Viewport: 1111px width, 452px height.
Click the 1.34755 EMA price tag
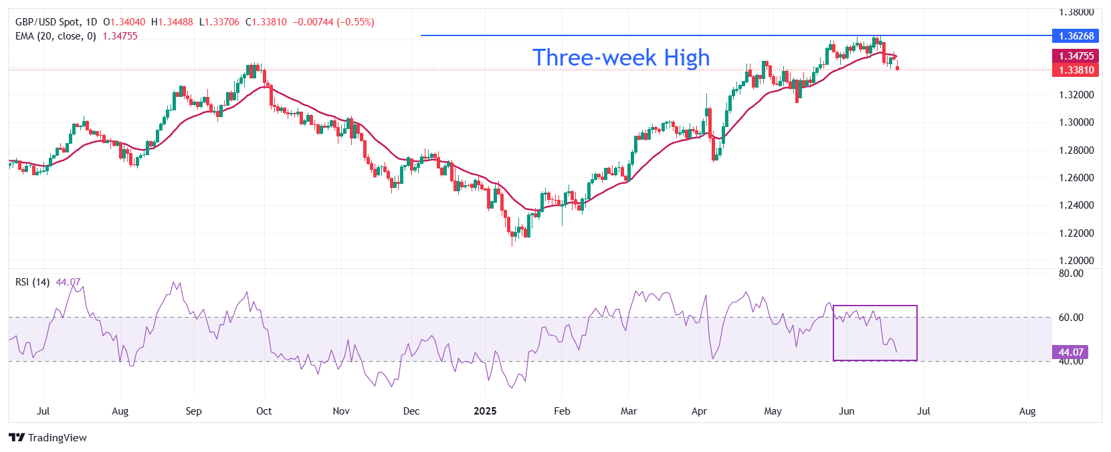pyautogui.click(x=1076, y=56)
